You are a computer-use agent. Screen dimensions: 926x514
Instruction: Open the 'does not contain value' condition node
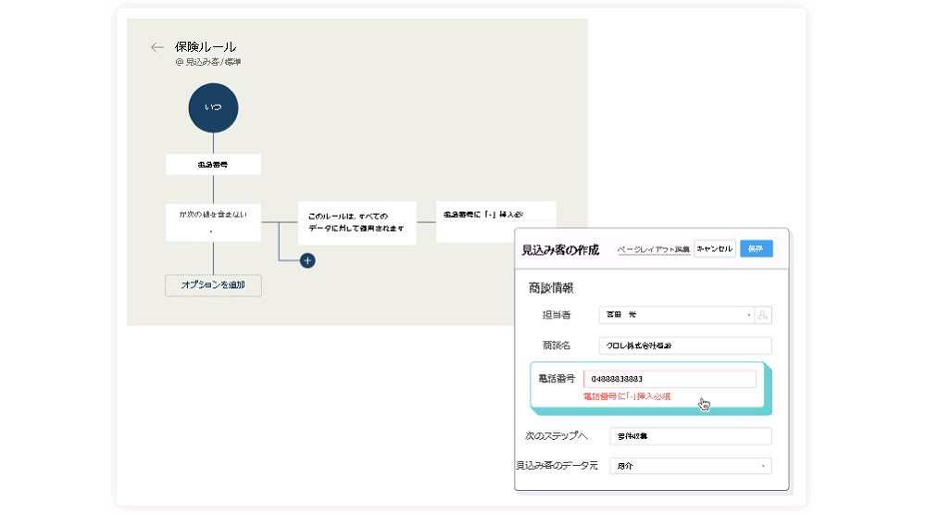[213, 222]
